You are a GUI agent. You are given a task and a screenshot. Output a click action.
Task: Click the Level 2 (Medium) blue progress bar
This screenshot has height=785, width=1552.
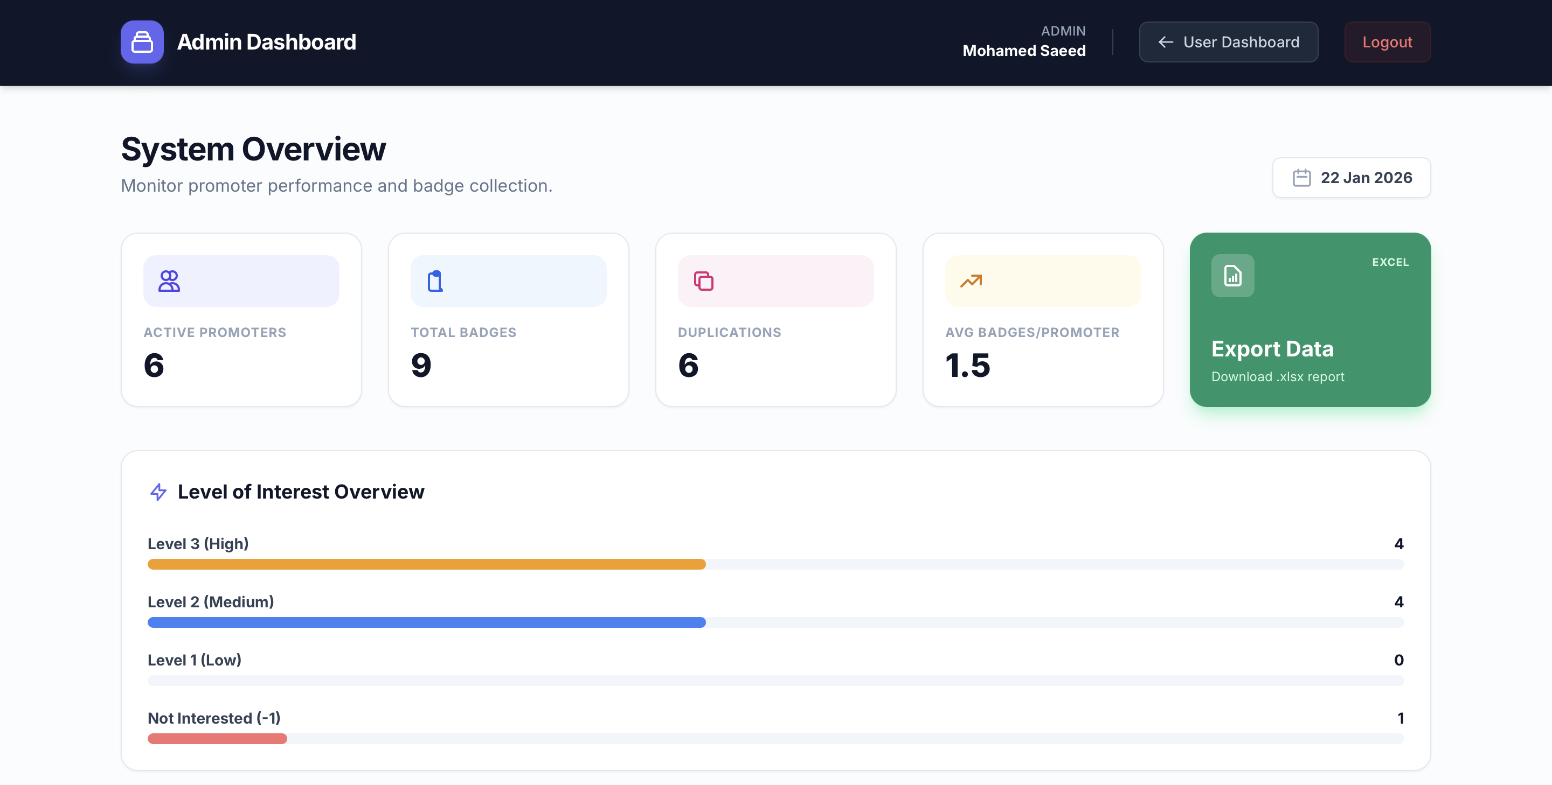coord(426,622)
